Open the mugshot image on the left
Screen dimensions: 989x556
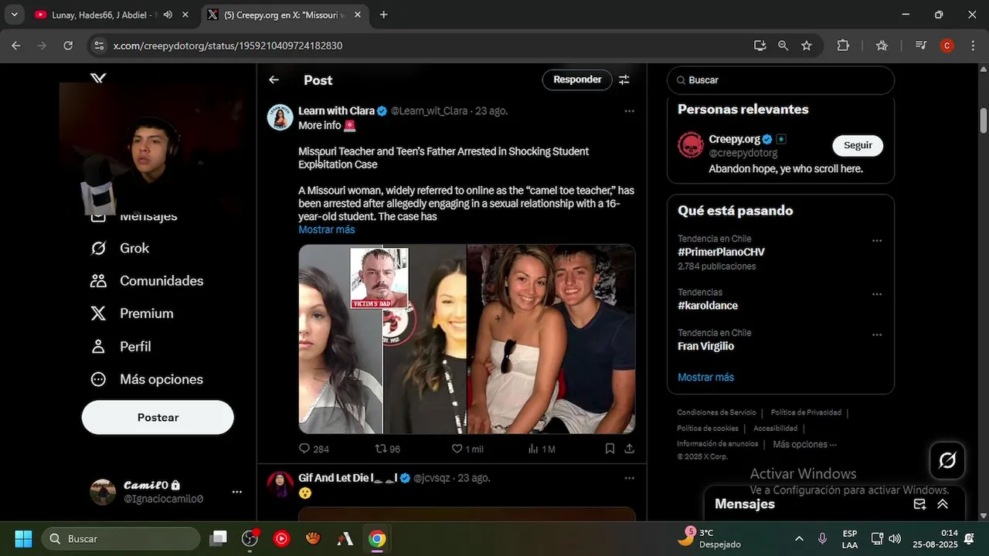(x=340, y=339)
